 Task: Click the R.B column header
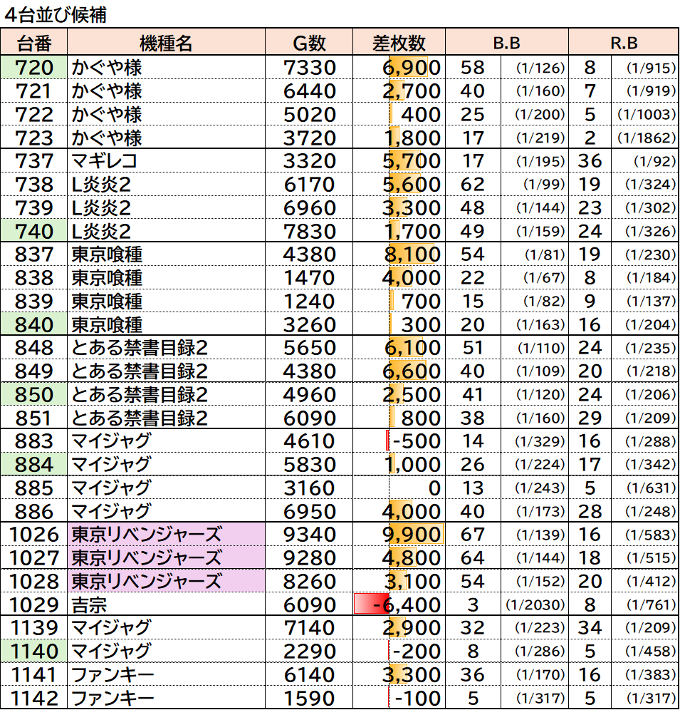coord(624,43)
